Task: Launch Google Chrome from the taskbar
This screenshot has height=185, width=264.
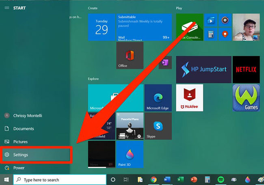Action: [154, 180]
